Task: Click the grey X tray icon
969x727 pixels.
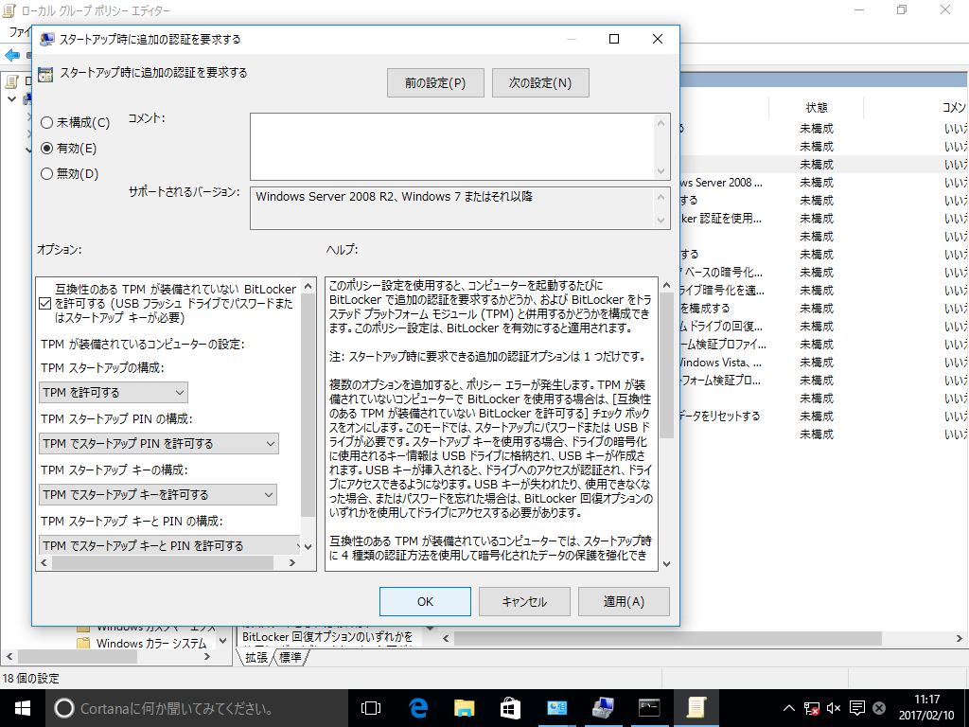Action: coord(879,708)
